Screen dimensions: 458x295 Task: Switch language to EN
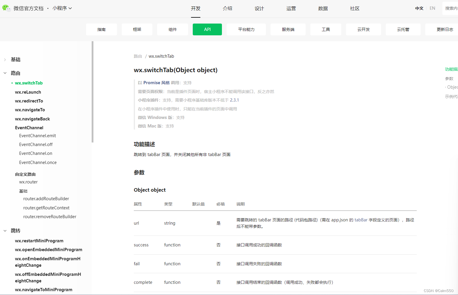coord(432,8)
